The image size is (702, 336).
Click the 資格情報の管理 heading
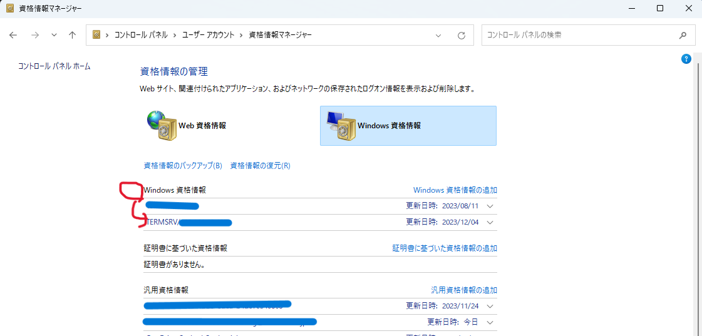(x=174, y=71)
